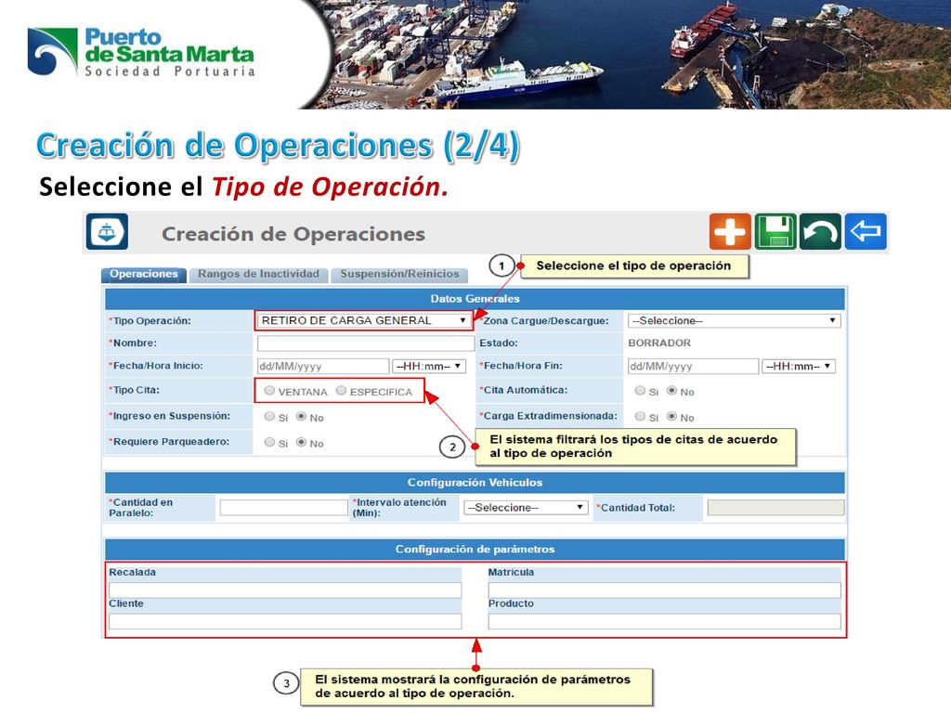951x713 pixels.
Task: Click the Zona Cargue/Descargue label
Action: coord(544,320)
